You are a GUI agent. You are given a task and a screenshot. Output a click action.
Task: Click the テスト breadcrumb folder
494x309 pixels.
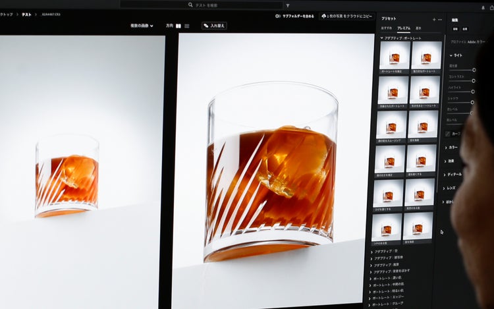point(26,14)
